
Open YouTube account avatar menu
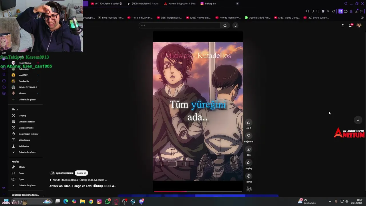pyautogui.click(x=359, y=25)
